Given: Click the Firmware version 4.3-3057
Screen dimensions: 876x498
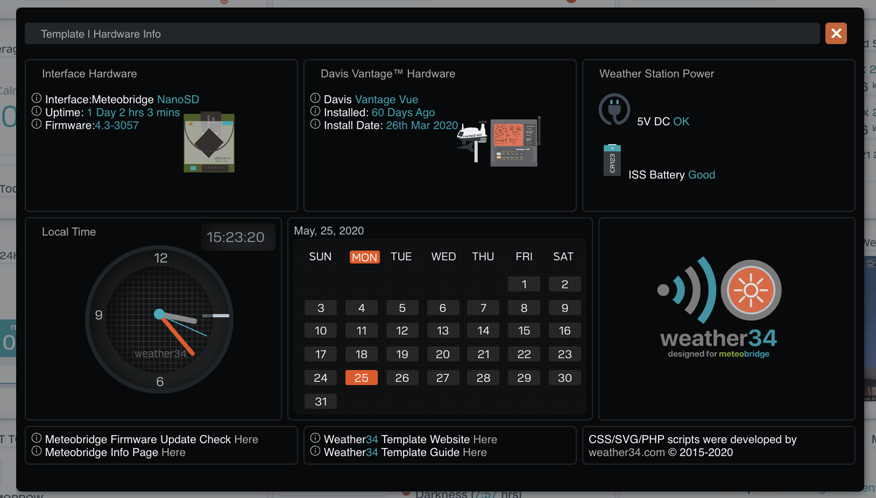Looking at the screenshot, I should 117,125.
